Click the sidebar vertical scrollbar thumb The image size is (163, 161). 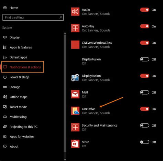(x=65, y=93)
